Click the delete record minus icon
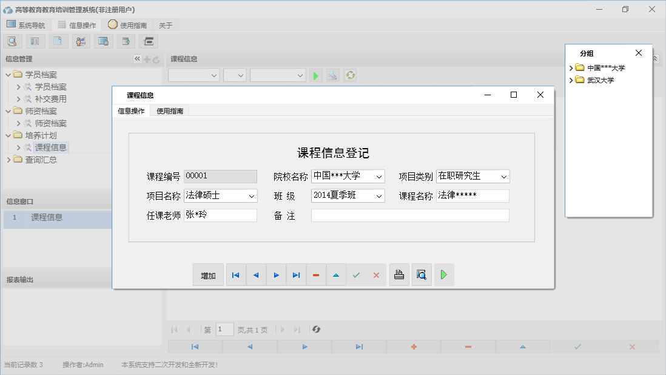 (x=316, y=274)
